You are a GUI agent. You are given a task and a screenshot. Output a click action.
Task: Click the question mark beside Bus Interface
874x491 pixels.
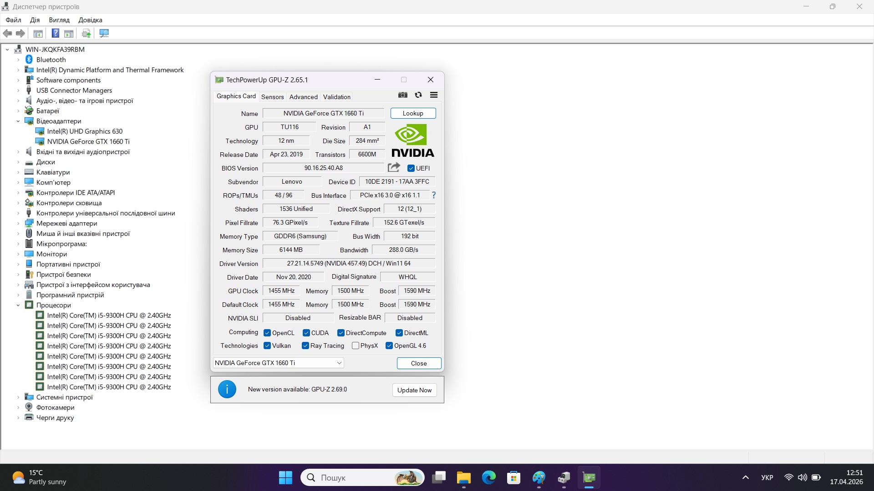click(433, 195)
